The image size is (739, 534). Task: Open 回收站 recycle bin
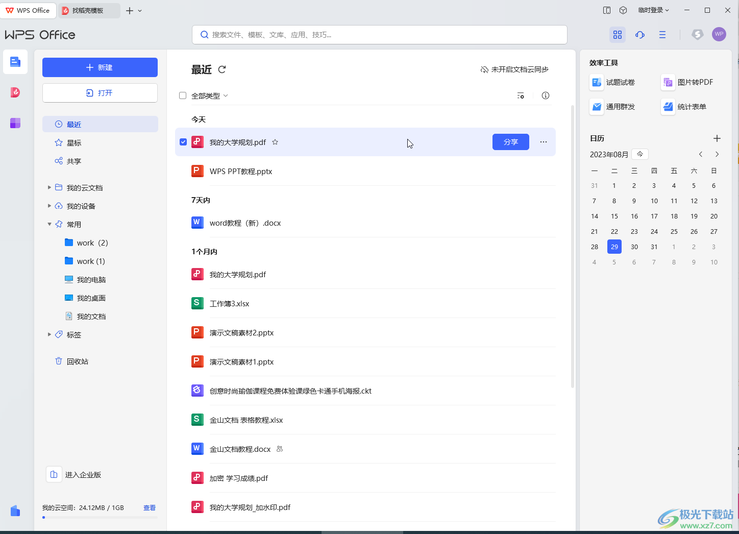100,361
